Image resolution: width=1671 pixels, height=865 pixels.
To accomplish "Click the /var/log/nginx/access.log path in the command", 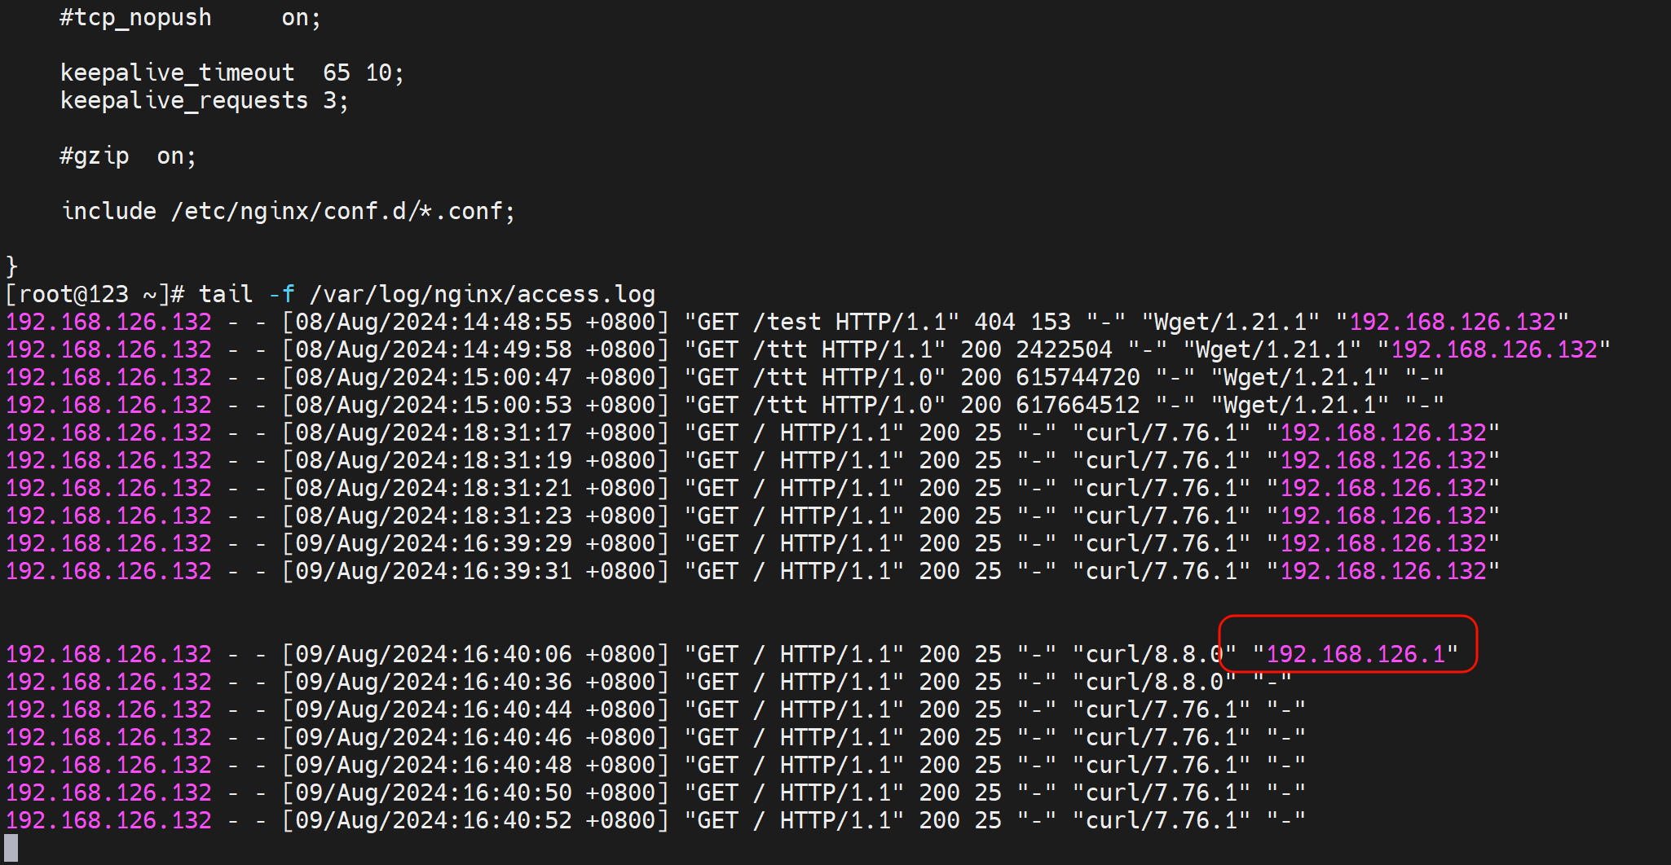I will click(x=482, y=294).
